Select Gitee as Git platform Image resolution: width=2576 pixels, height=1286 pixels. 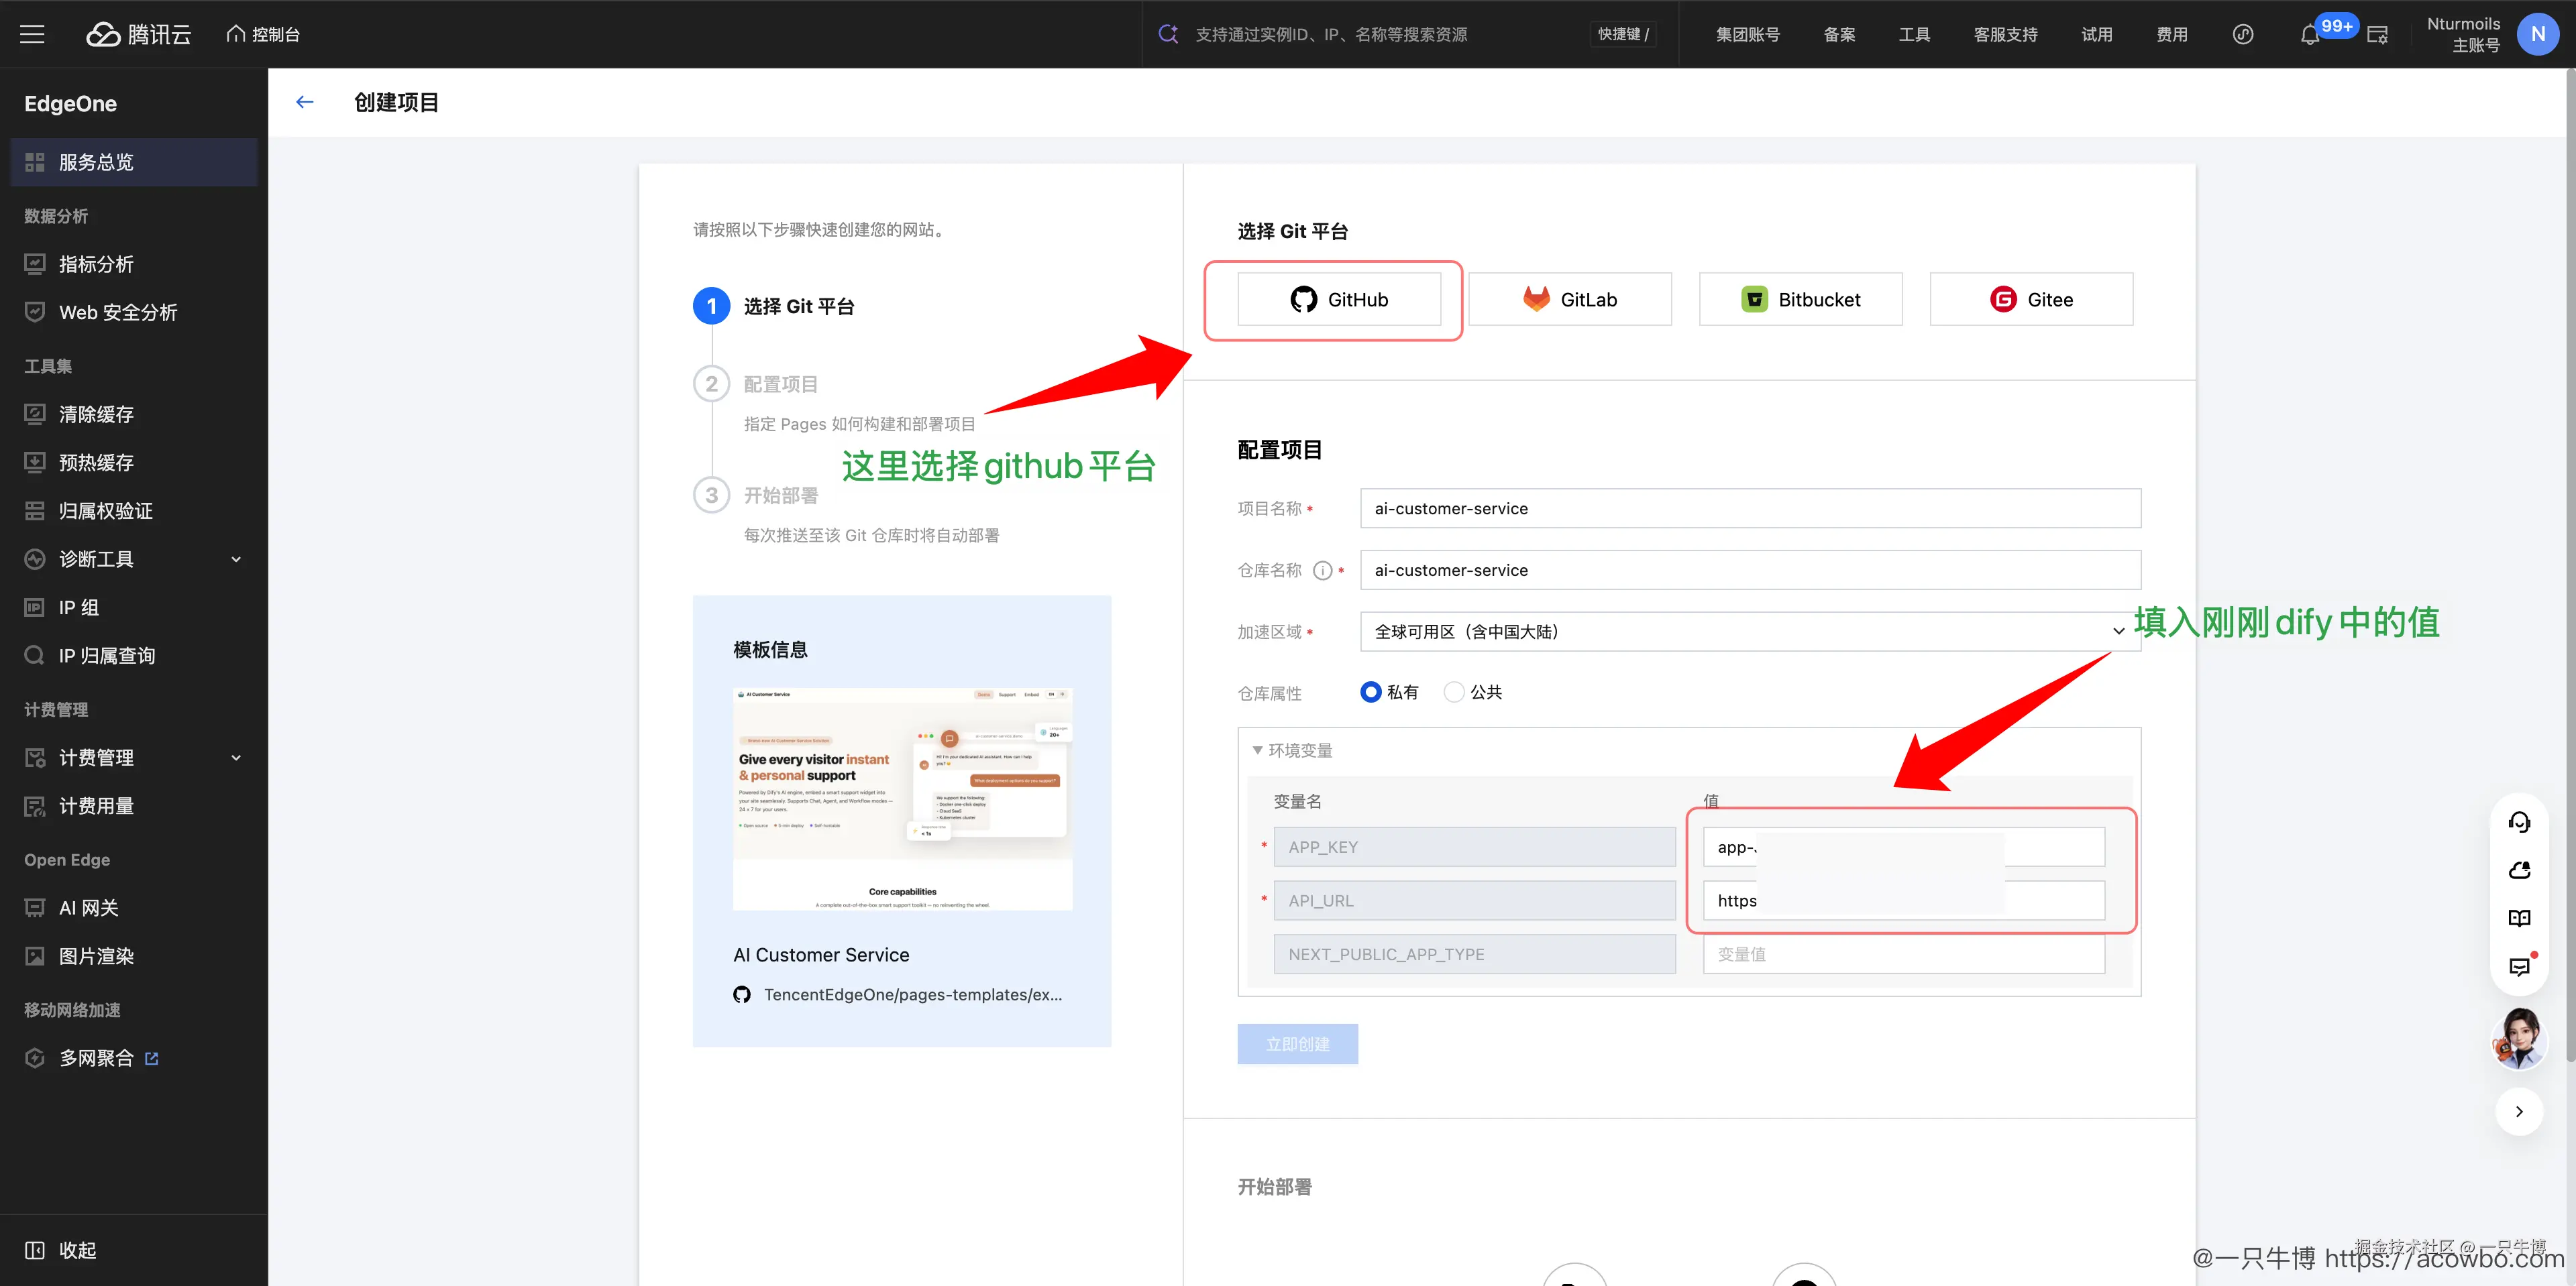coord(2031,299)
